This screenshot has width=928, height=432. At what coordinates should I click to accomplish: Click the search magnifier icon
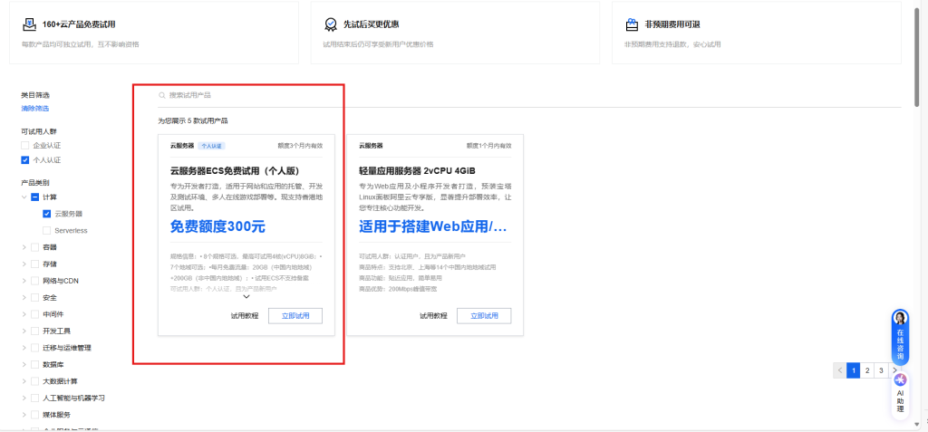(x=162, y=95)
